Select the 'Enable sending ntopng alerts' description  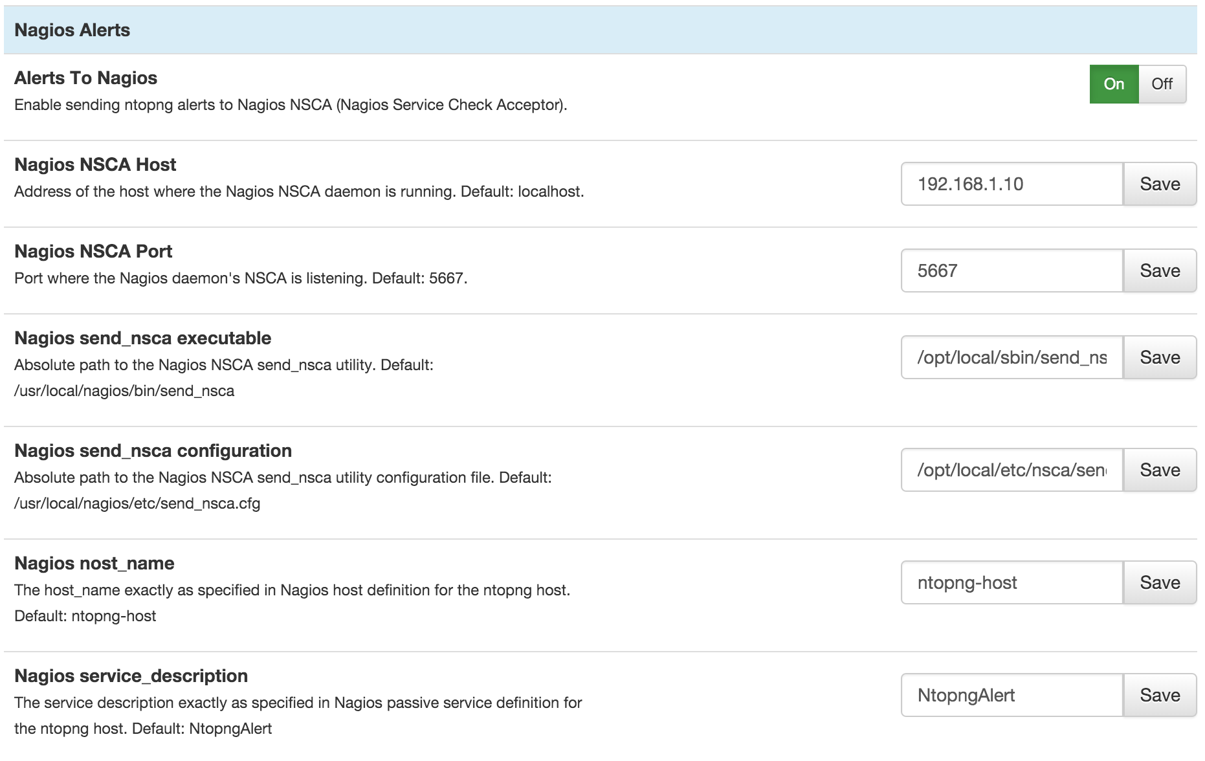(x=291, y=105)
